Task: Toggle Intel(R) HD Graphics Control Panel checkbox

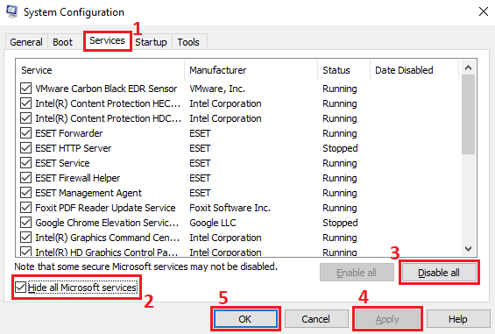Action: pyautogui.click(x=25, y=252)
